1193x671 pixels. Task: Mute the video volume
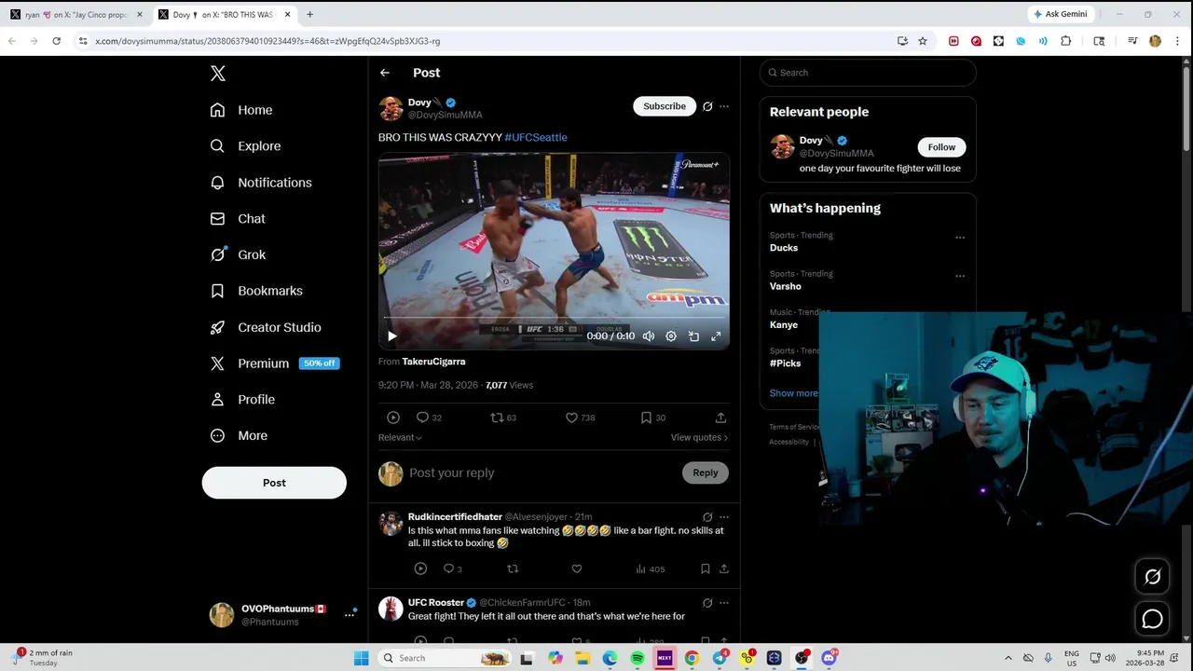[x=649, y=336]
